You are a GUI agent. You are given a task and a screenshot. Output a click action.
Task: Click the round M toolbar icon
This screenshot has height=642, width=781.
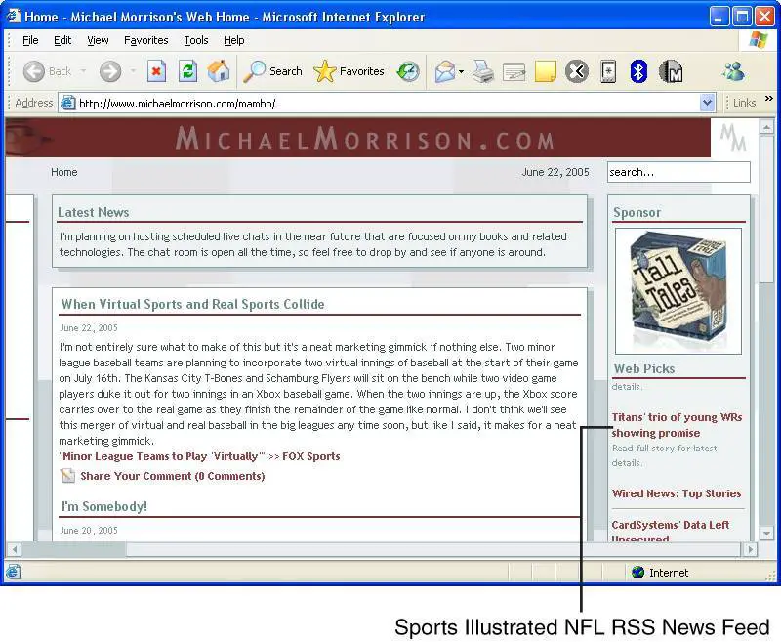pyautogui.click(x=671, y=71)
